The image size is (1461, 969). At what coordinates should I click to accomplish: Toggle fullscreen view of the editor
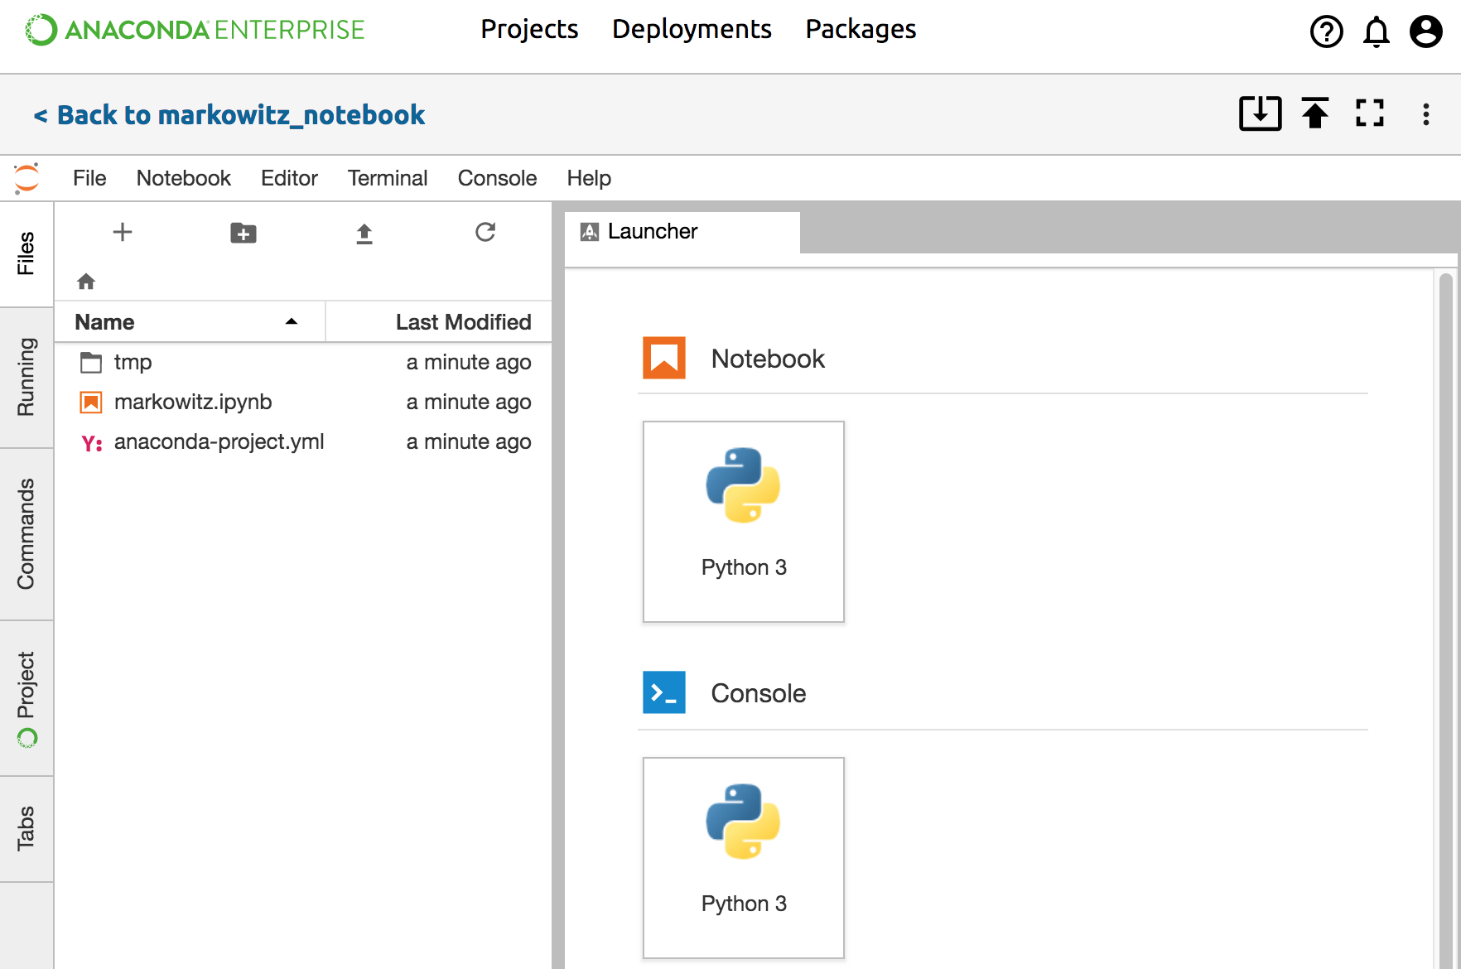(1370, 113)
